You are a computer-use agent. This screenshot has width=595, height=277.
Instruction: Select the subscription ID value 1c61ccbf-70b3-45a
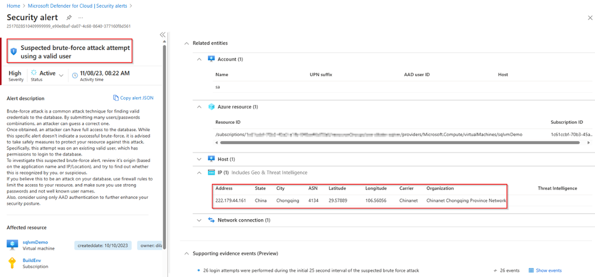pos(571,134)
